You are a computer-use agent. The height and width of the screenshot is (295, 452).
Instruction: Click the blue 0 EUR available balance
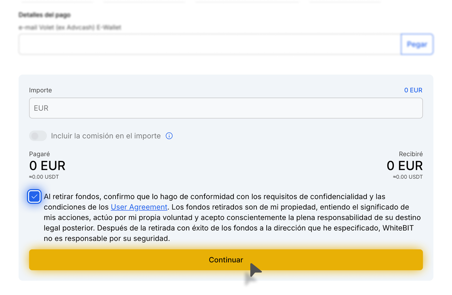coord(413,90)
